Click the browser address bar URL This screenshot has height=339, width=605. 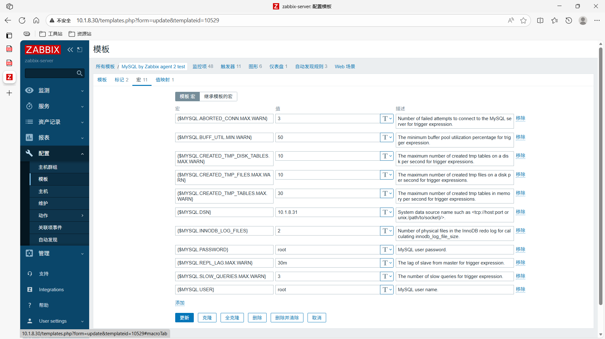coord(148,20)
